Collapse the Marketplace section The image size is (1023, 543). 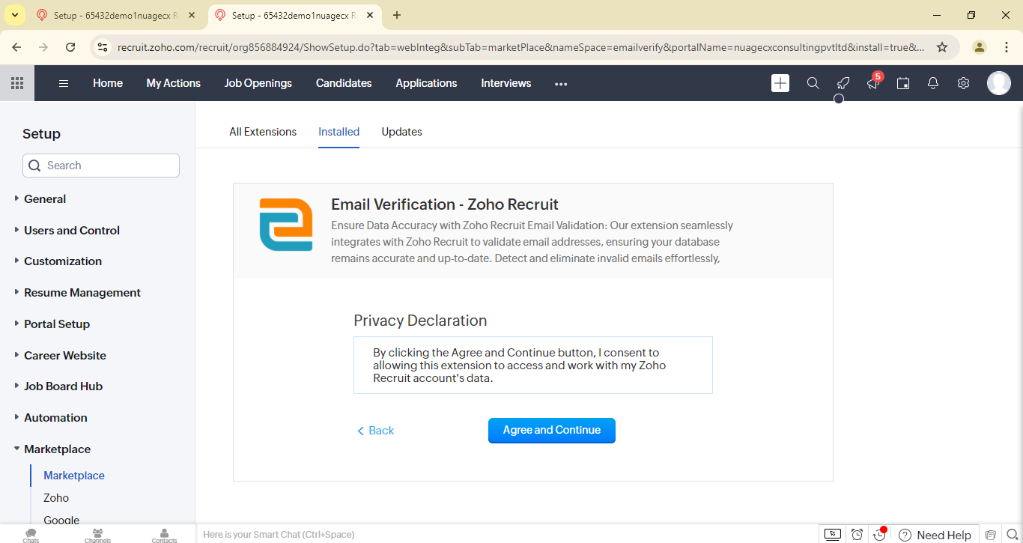58,449
